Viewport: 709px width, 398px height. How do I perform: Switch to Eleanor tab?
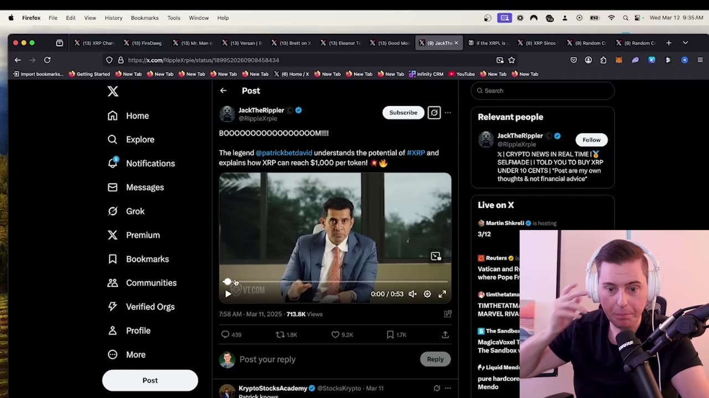click(x=341, y=43)
